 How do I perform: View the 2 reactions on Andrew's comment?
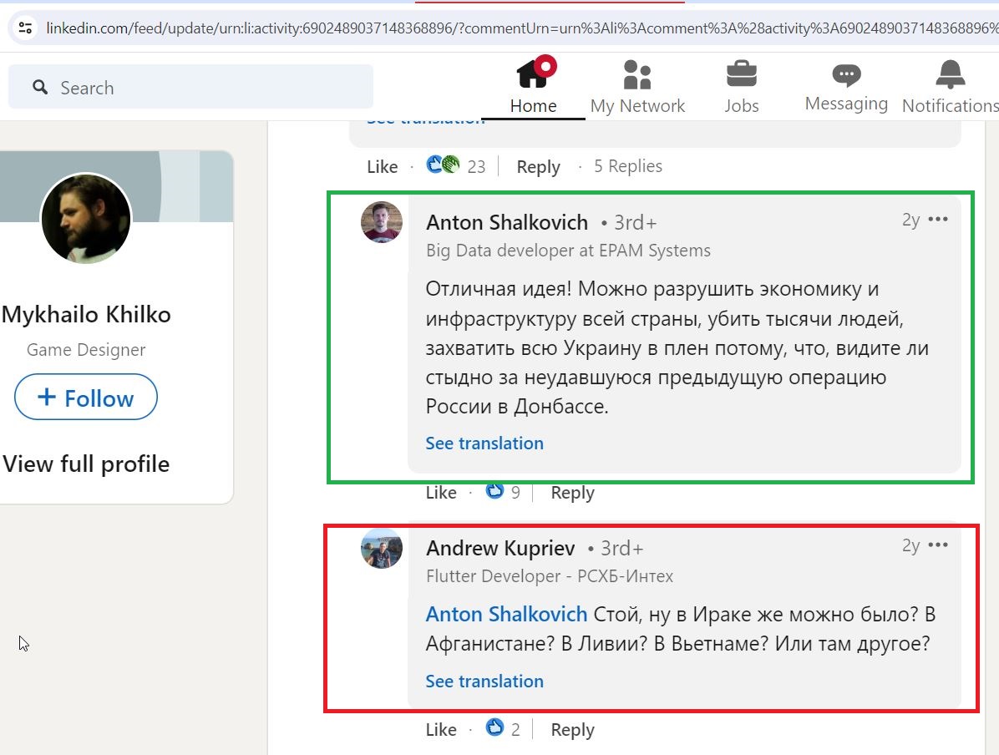pos(503,728)
